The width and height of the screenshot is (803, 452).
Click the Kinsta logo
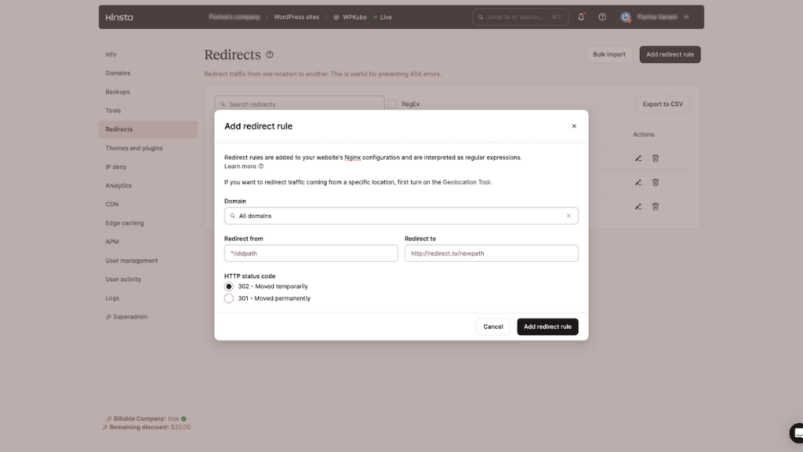pyautogui.click(x=119, y=17)
